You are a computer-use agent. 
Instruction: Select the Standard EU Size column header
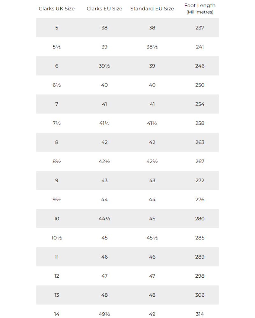152,9
